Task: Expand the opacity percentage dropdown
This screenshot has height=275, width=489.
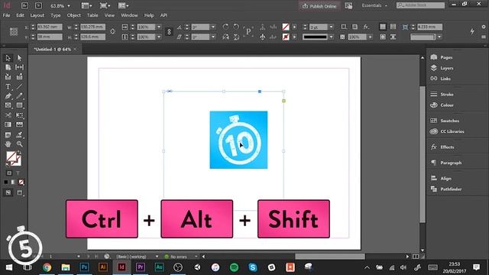Action: click(370, 37)
